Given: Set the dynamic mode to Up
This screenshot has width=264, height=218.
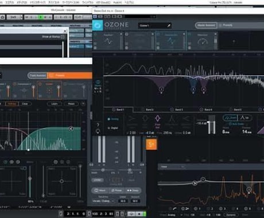Looking at the screenshot, I should (244, 118).
